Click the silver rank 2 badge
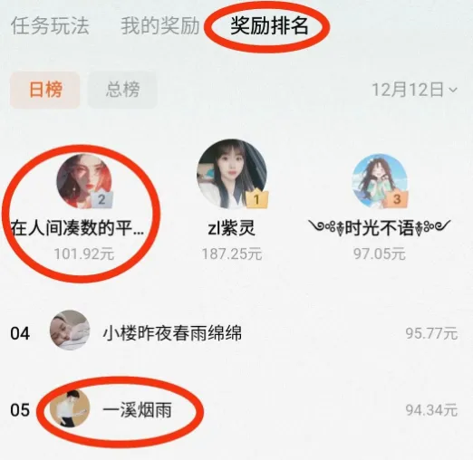 point(101,199)
